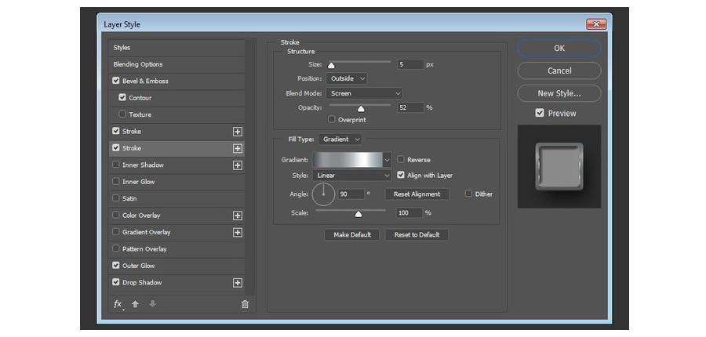Add another Drop Shadow with plus icon
Image resolution: width=706 pixels, height=337 pixels.
coord(237,283)
